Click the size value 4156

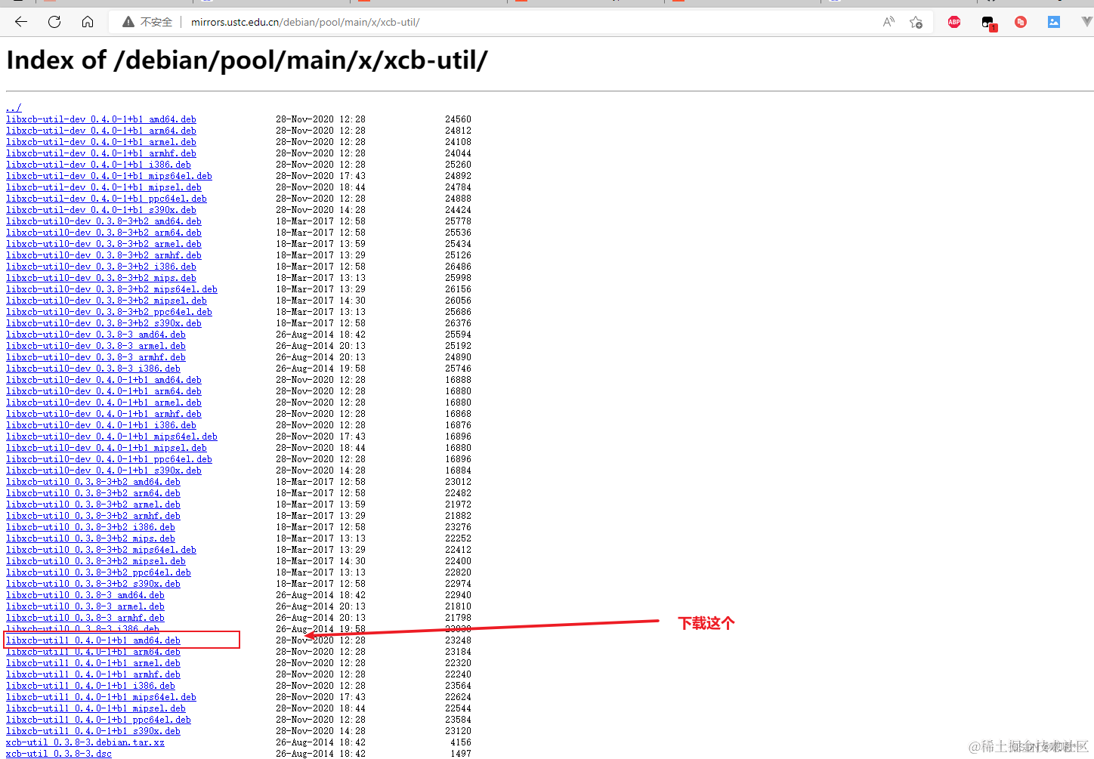[x=461, y=742]
